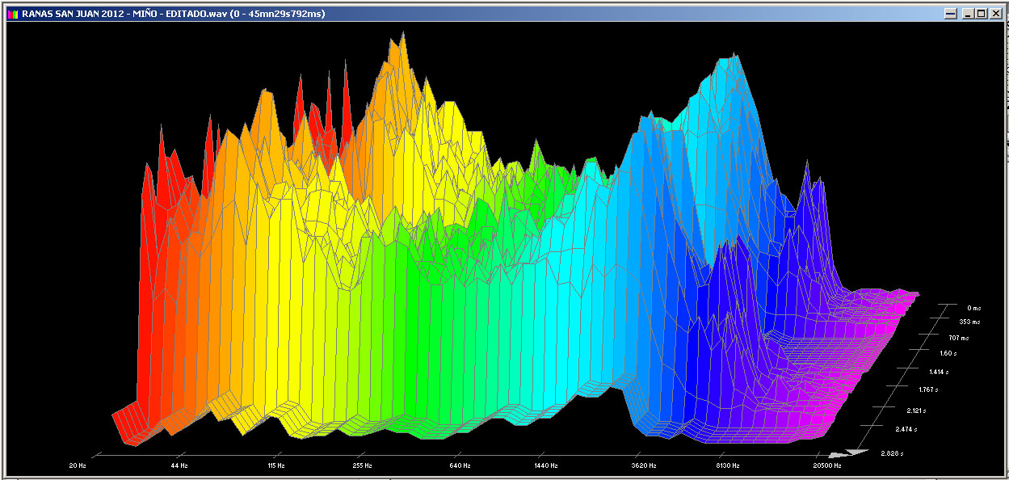Select the 20500 Hz frequency label
1009x480 pixels.
coord(827,466)
